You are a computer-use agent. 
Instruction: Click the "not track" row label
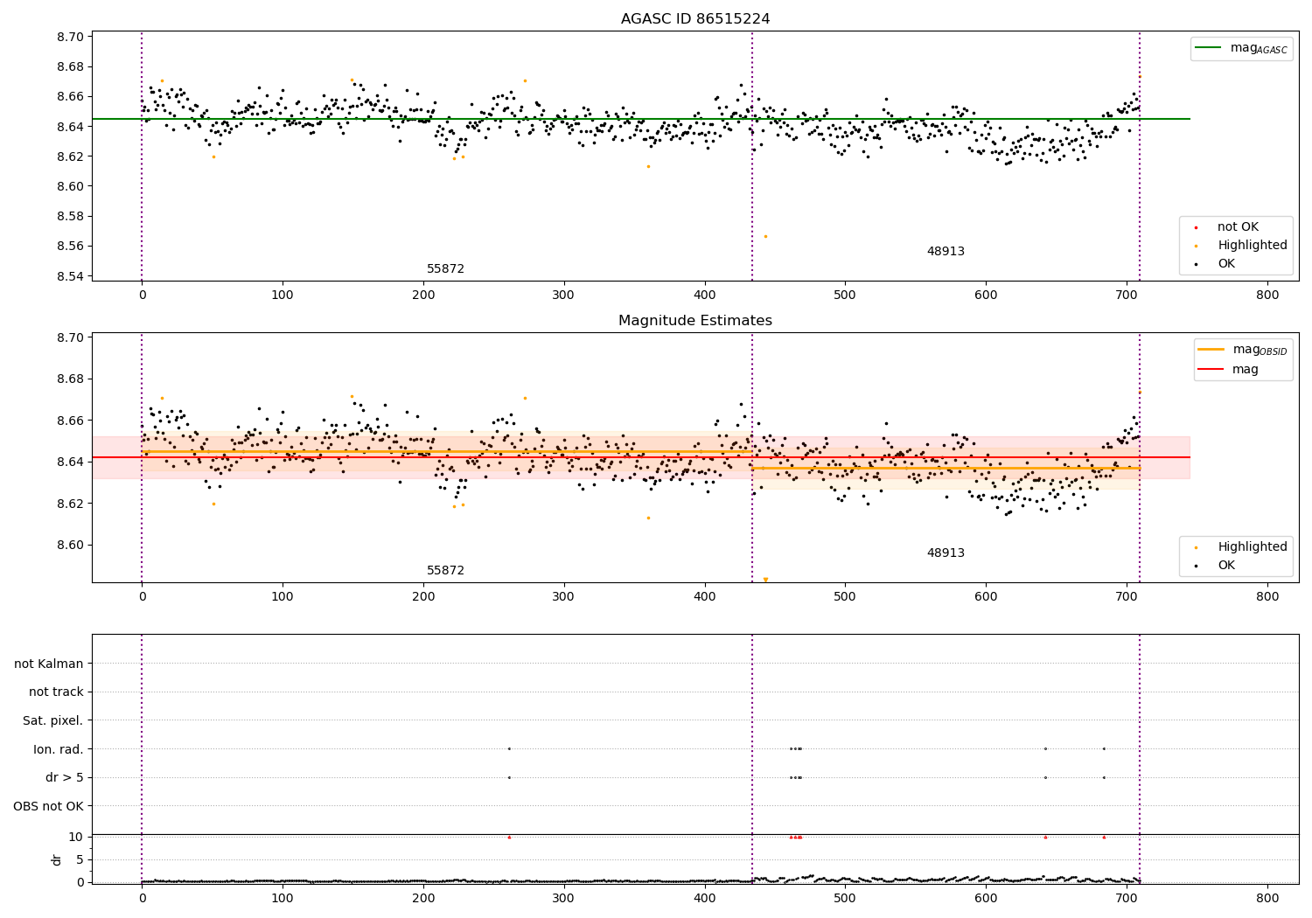pos(56,692)
